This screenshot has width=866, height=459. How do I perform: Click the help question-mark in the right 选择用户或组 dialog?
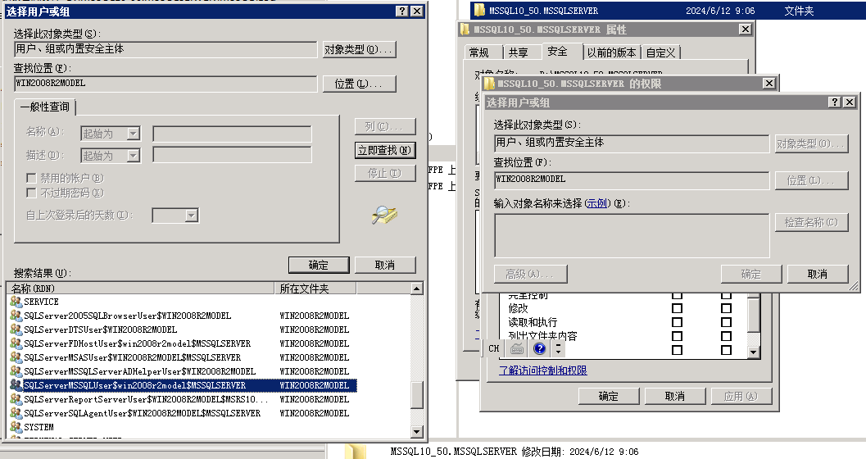[835, 102]
